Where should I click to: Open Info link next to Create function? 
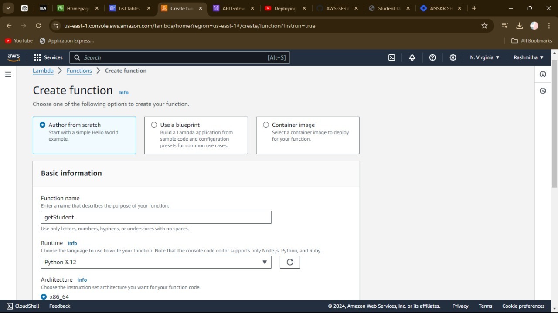coord(124,92)
